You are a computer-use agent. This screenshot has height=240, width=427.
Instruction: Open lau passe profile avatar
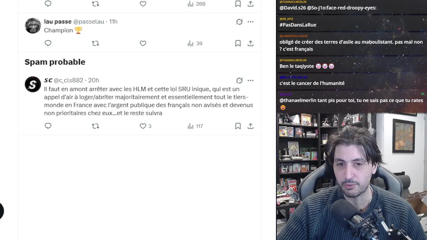33,26
